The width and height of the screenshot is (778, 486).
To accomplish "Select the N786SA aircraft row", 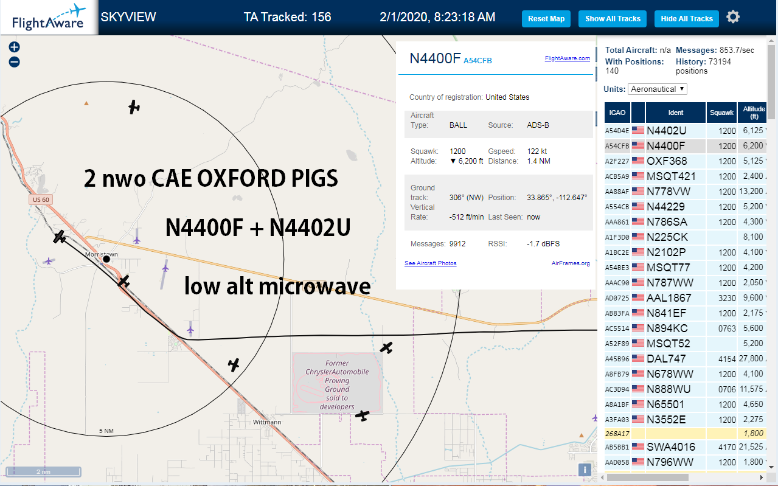I will coord(686,222).
